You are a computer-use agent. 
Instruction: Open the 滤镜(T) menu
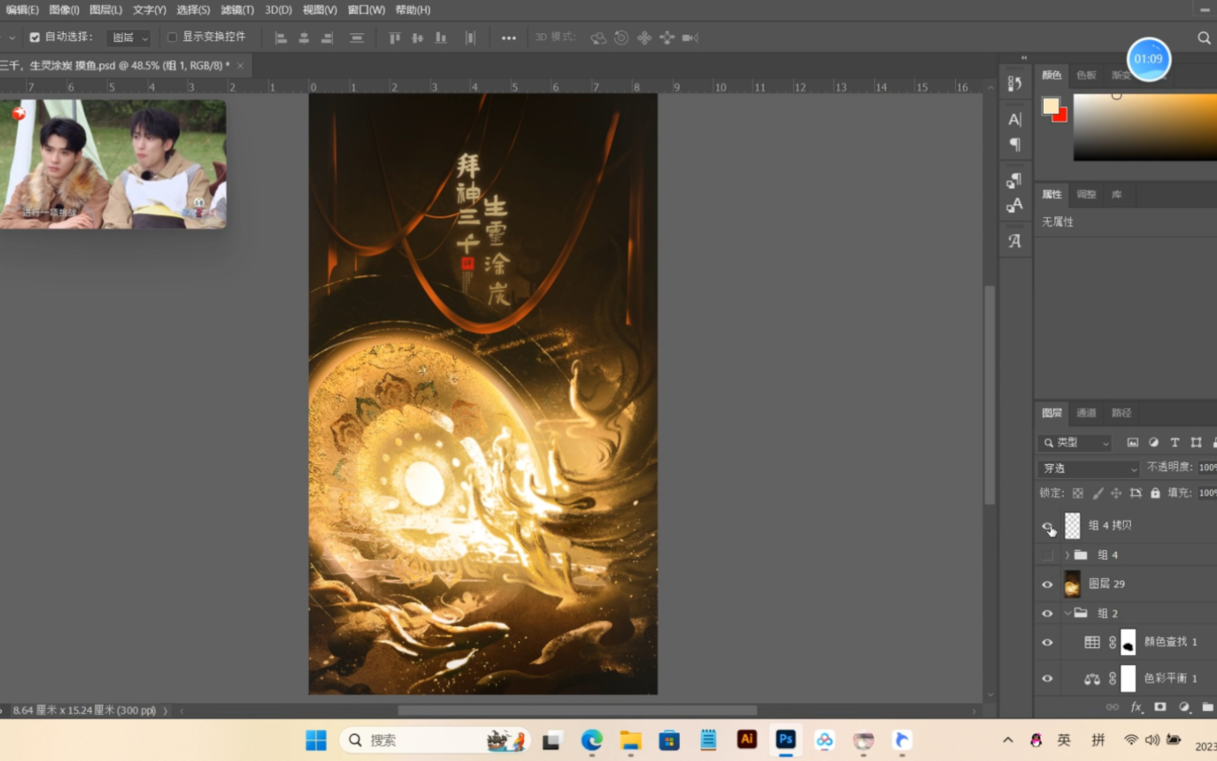tap(237, 10)
